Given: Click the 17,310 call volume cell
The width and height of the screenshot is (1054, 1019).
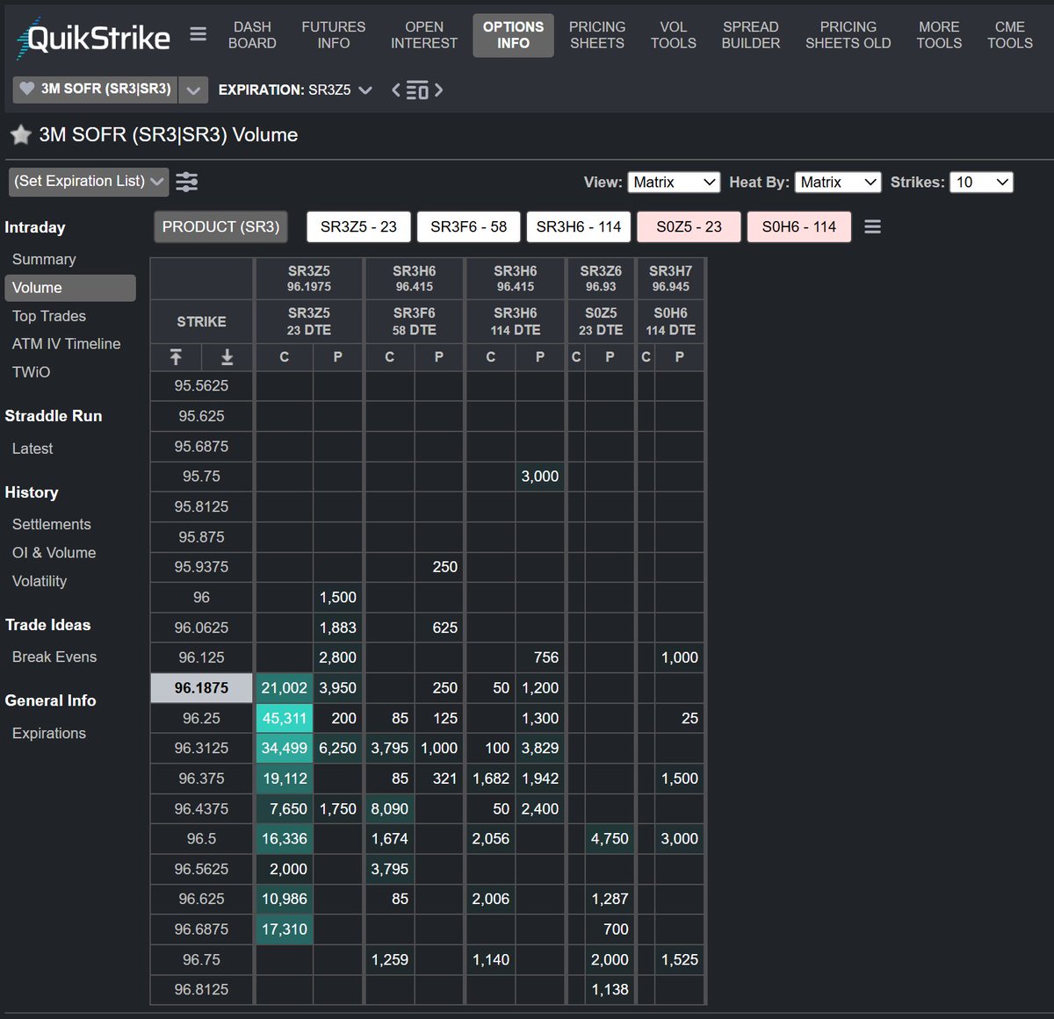Looking at the screenshot, I should 285,929.
